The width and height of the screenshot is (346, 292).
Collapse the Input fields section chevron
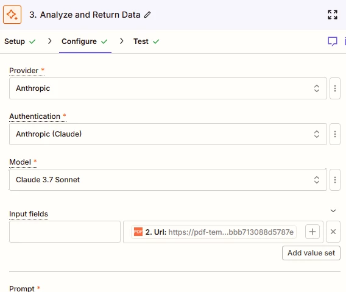pyautogui.click(x=333, y=211)
